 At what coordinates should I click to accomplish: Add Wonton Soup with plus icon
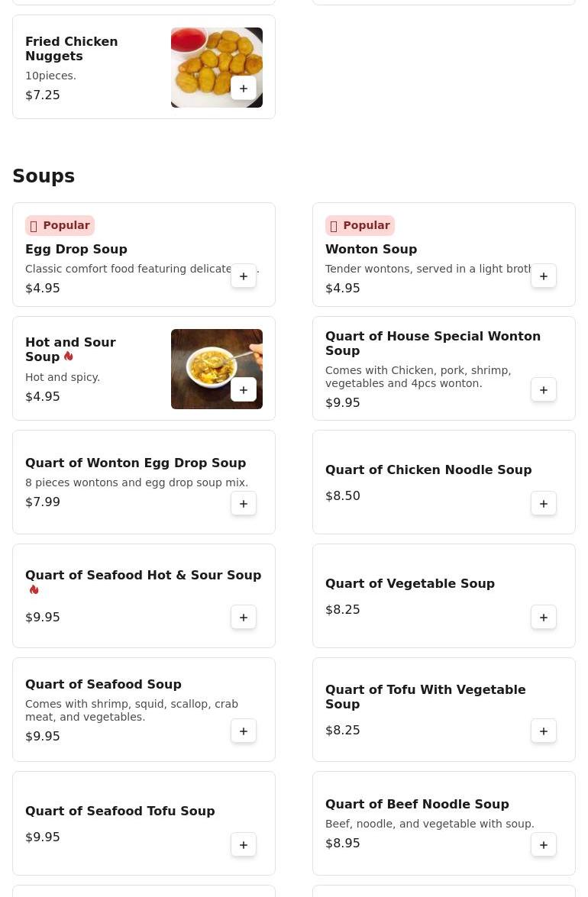(544, 276)
